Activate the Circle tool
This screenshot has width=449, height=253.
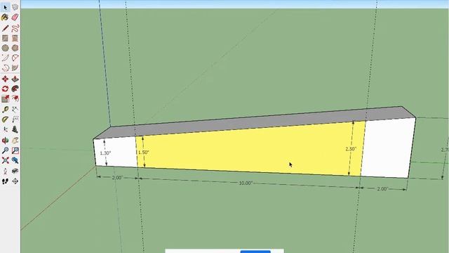(5, 48)
